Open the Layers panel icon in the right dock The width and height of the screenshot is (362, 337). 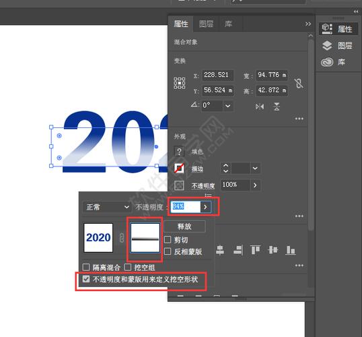tap(327, 46)
